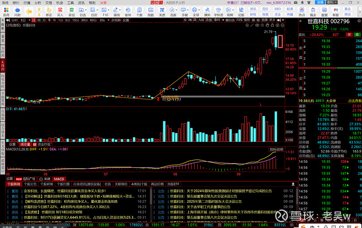The height and width of the screenshot is (228, 362).
Task: Download announcements via the download arrow
Action: click(293, 184)
